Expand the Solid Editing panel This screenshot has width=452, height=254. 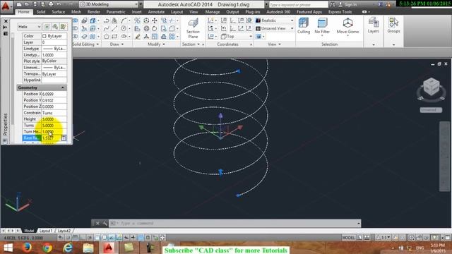pos(85,44)
